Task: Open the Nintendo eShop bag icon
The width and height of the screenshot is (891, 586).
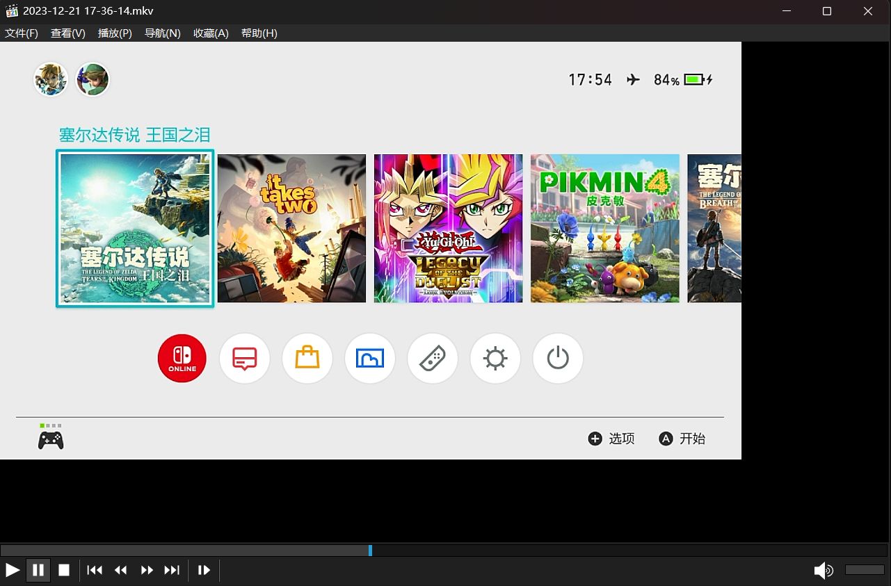Action: (307, 359)
